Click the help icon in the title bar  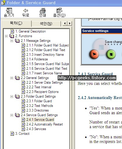3,3
